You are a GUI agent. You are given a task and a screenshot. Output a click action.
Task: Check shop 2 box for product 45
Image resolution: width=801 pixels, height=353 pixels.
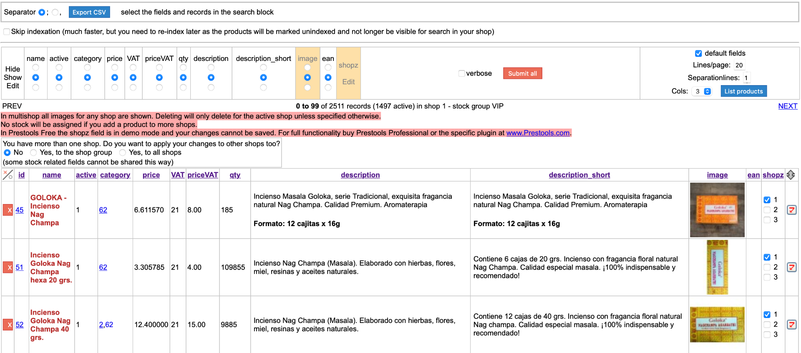[767, 210]
